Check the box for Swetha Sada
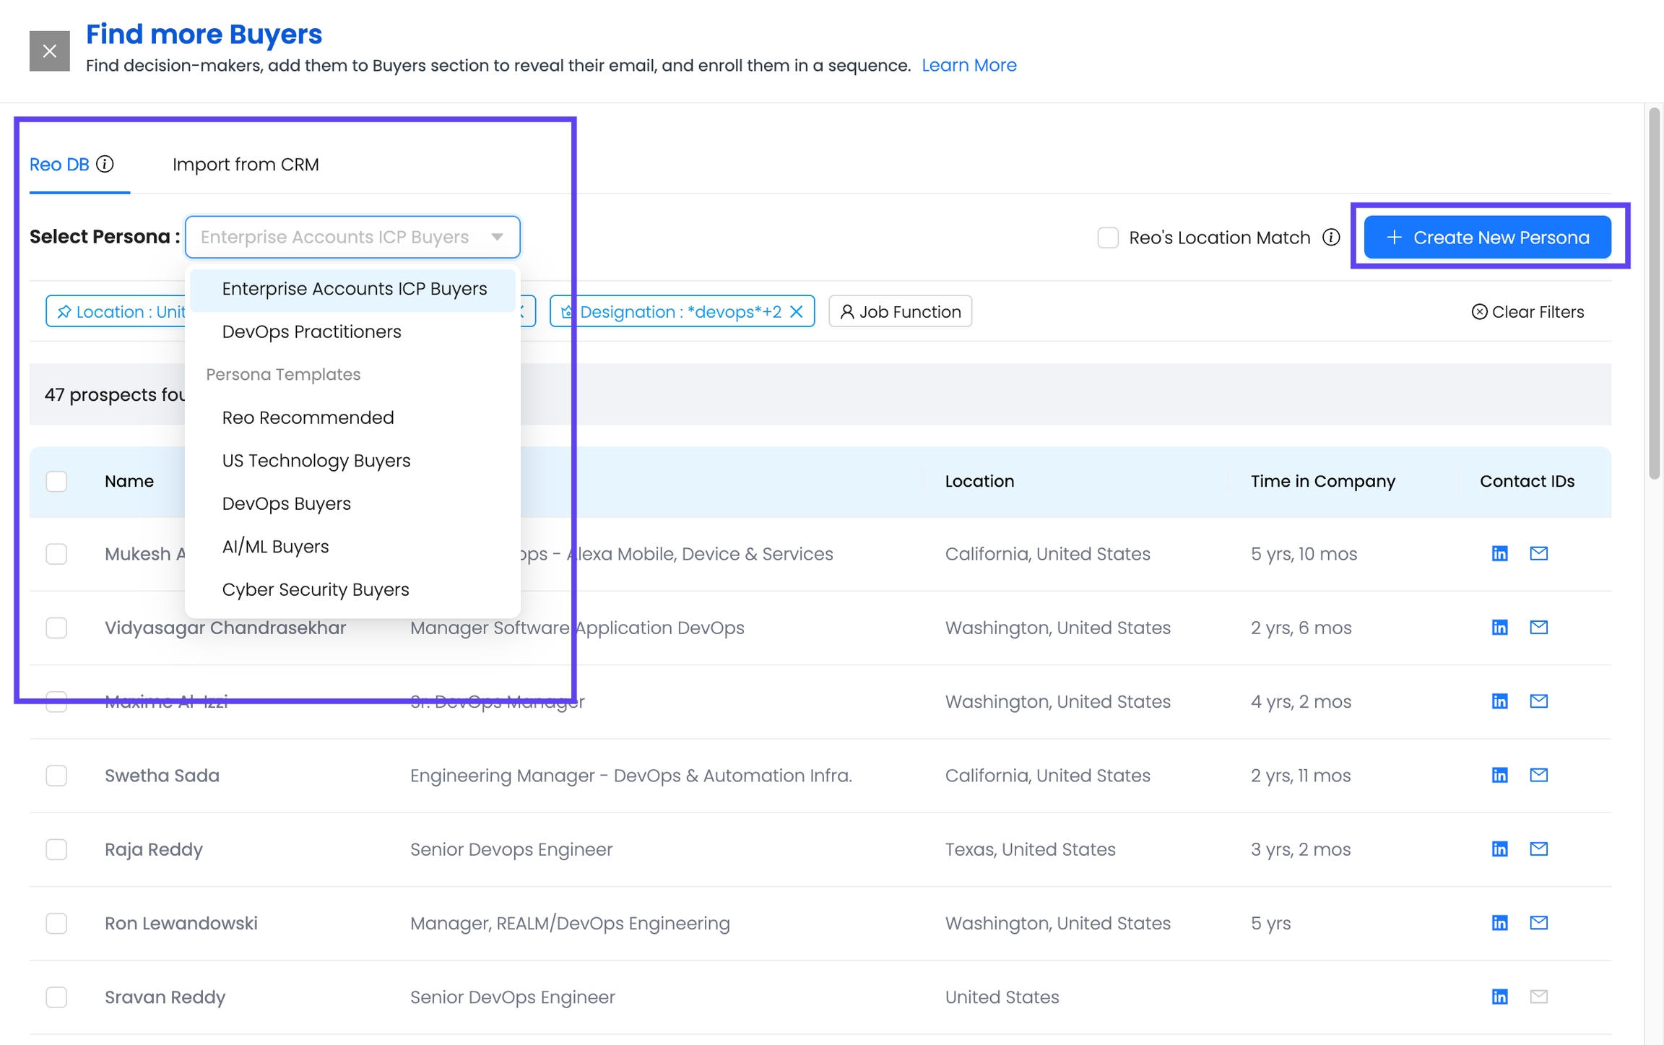1664x1045 pixels. coord(56,775)
